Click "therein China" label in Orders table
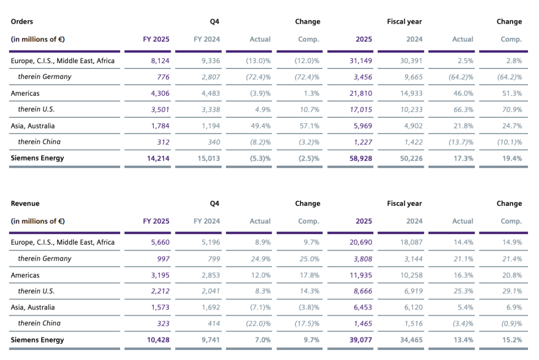 39,142
